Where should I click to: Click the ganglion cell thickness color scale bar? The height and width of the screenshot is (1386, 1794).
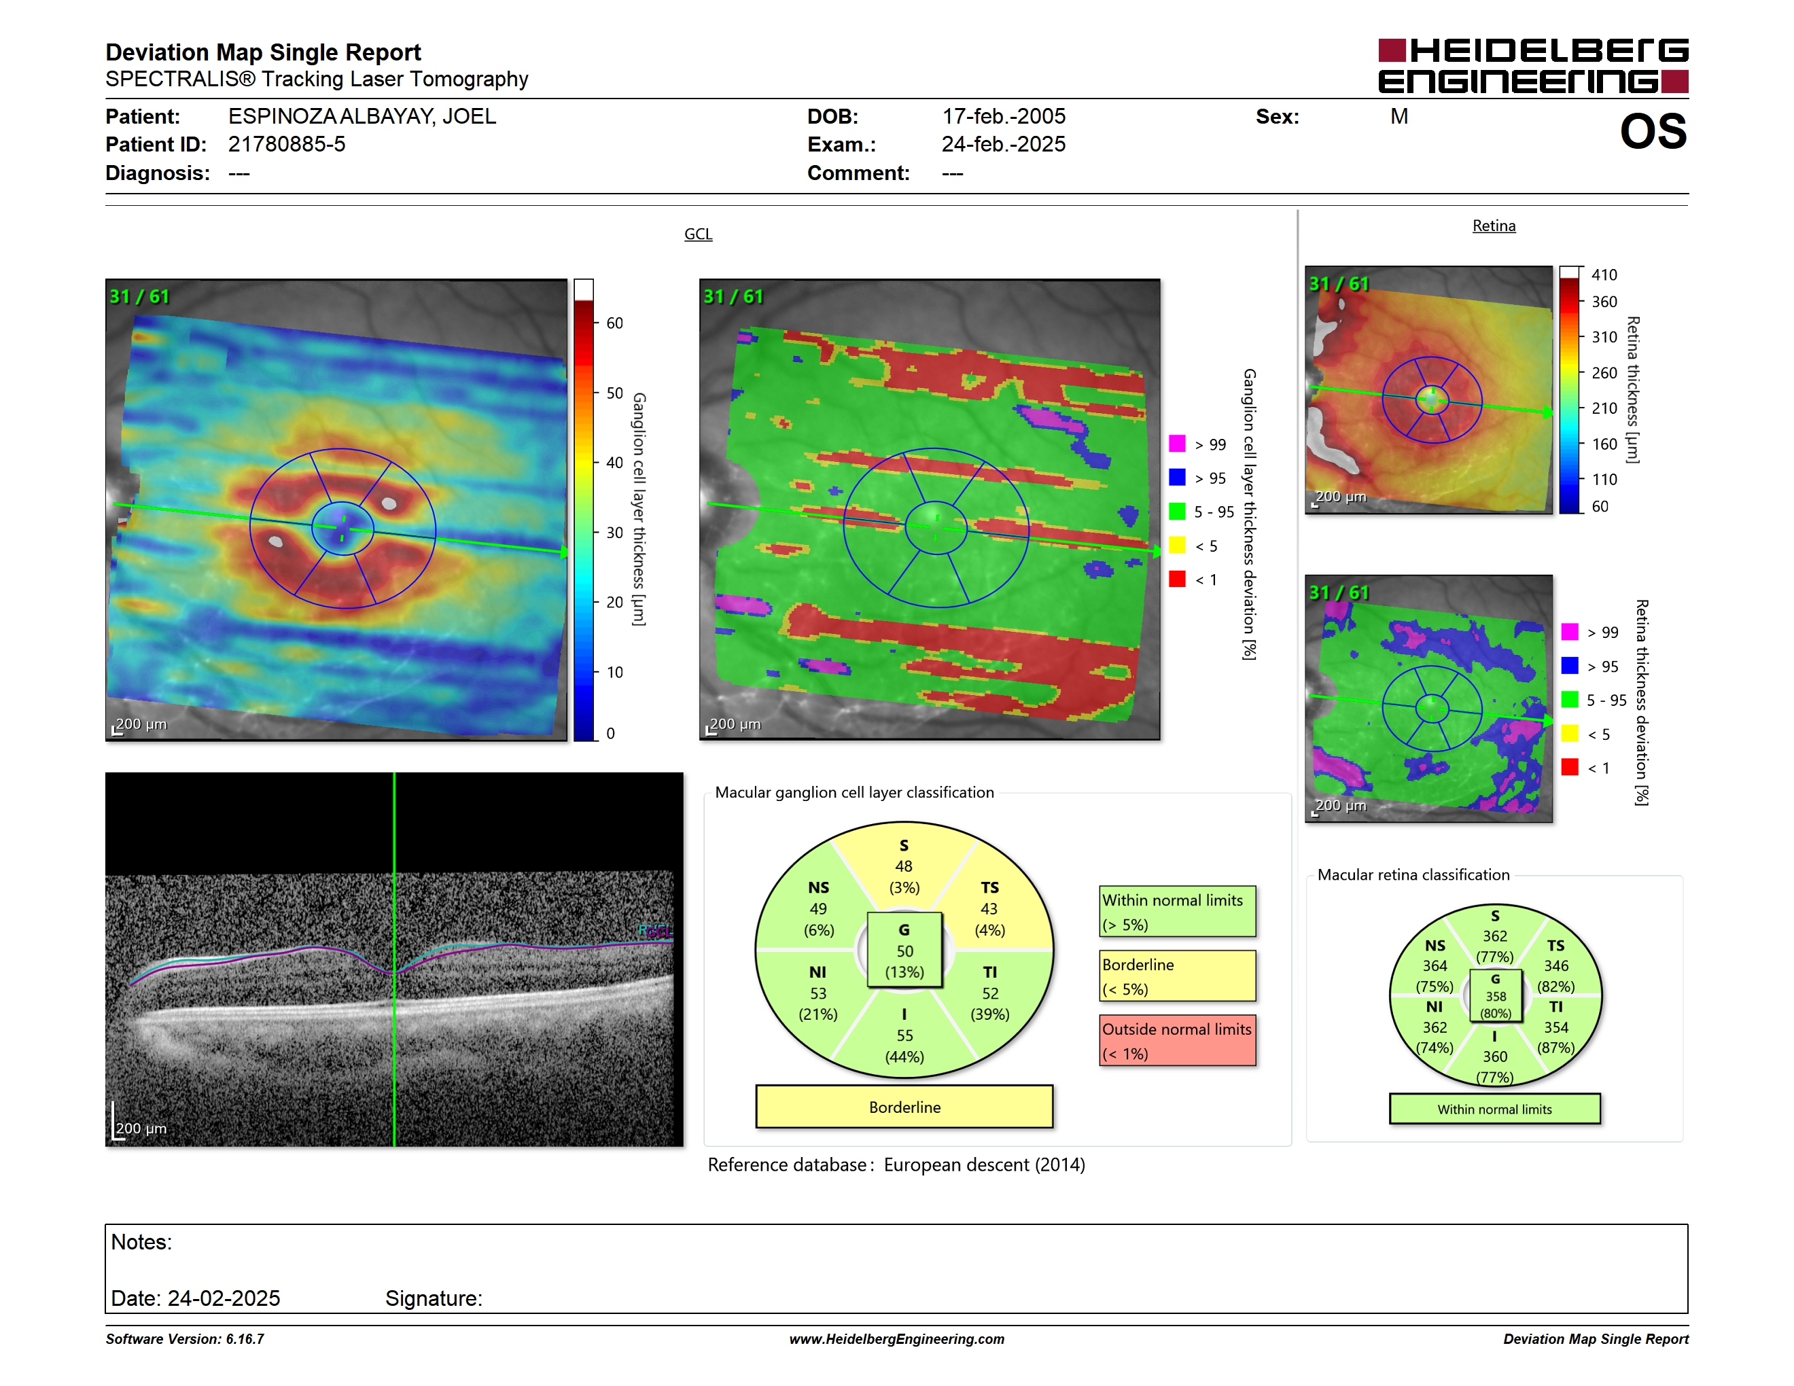(x=583, y=510)
